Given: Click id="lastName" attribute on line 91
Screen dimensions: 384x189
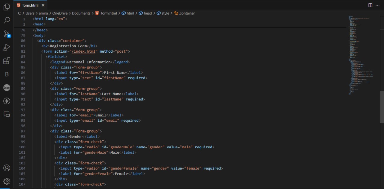Looking at the screenshot, I should point(109,99).
